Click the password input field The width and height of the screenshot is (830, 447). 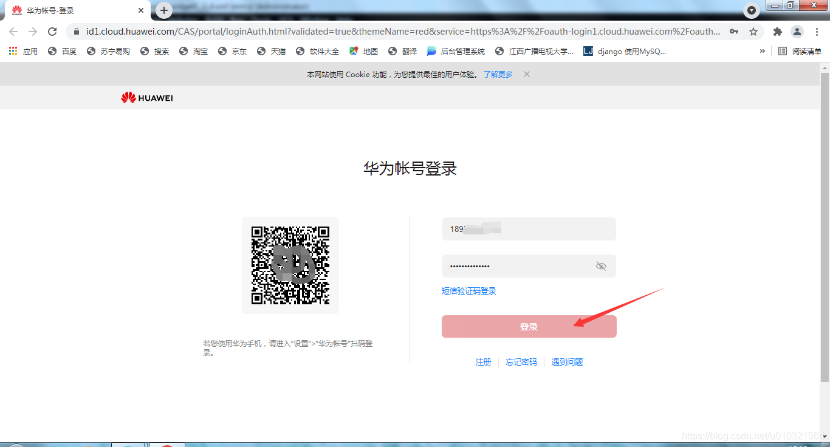tap(529, 266)
